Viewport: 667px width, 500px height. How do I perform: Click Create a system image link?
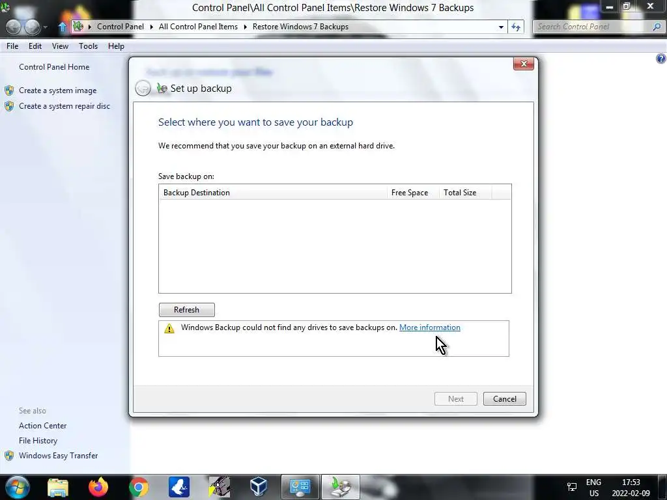[57, 90]
